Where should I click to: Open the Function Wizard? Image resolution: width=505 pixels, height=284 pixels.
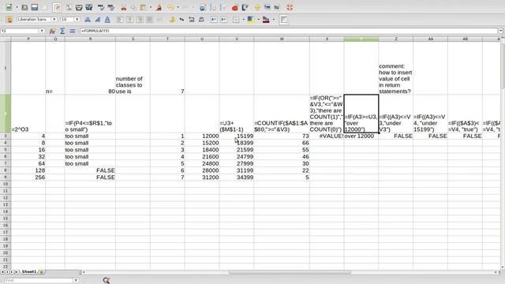[x=52, y=31]
